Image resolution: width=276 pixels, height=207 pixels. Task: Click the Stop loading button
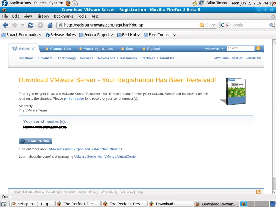coord(40,25)
